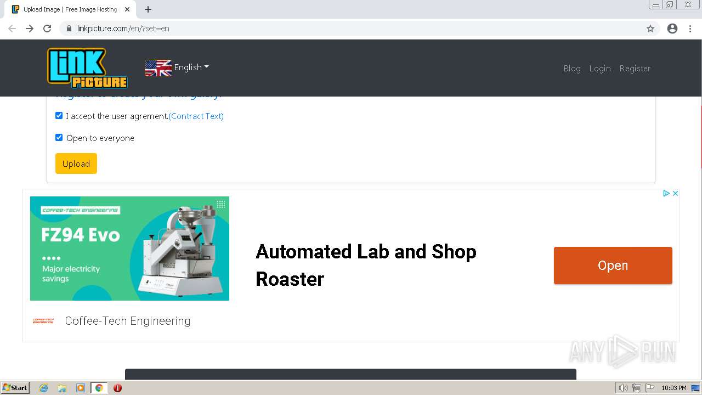Click the taskbar clock showing 10:03 PM
Image resolution: width=702 pixels, height=395 pixels.
pos(674,388)
